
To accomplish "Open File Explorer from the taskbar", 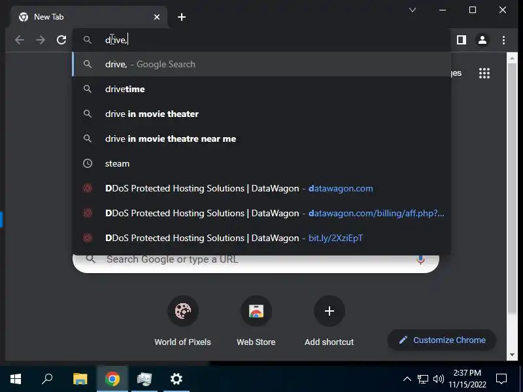I will [80, 379].
